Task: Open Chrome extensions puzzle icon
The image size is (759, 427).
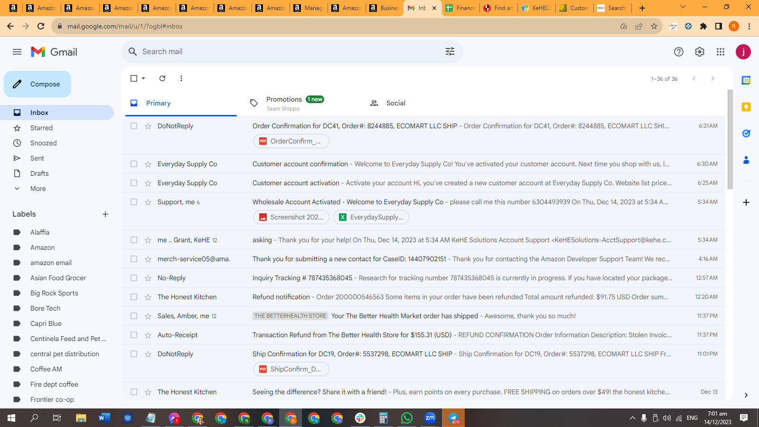Action: [x=703, y=26]
